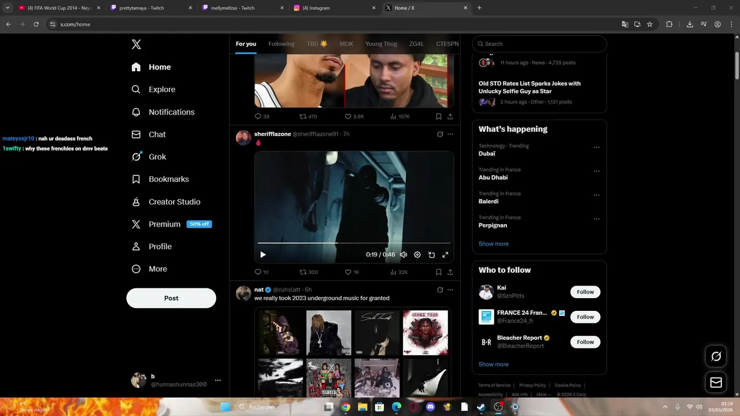Open options for Abu Dhabi trending topic
Screen dimensions: 740x416
(x=597, y=171)
